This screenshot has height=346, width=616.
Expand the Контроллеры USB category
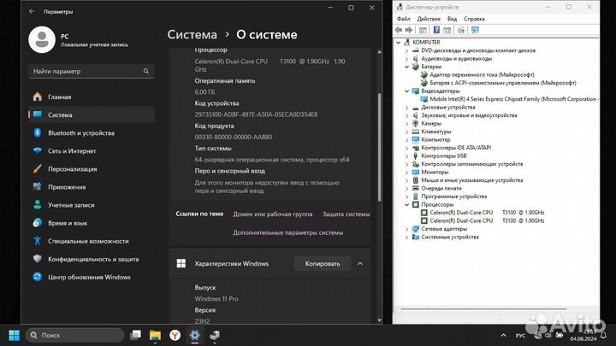(x=406, y=155)
